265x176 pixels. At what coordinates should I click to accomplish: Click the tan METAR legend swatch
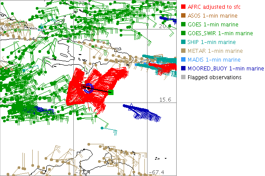pos(184,51)
